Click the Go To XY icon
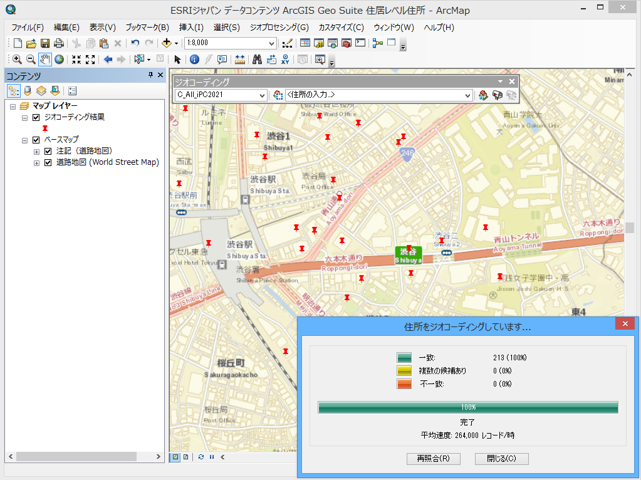641x480 pixels. [285, 60]
